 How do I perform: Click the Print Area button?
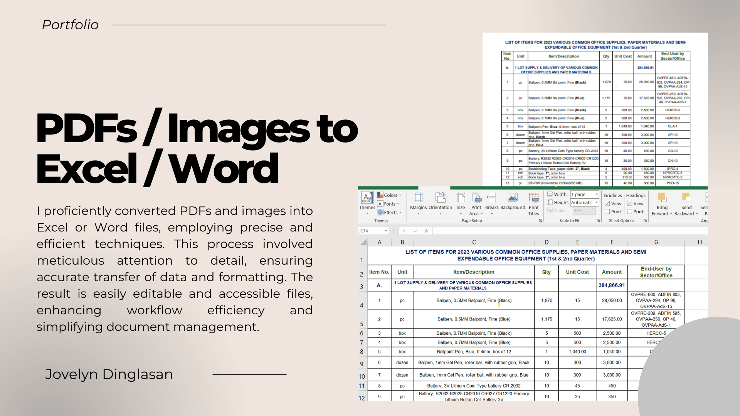(476, 204)
